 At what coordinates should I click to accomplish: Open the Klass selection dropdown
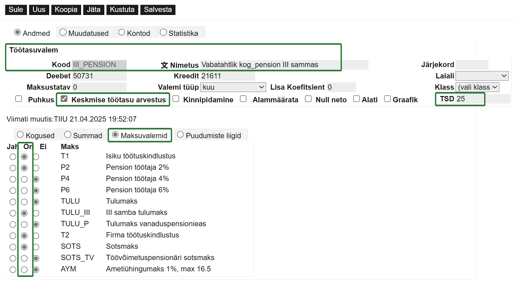(477, 87)
